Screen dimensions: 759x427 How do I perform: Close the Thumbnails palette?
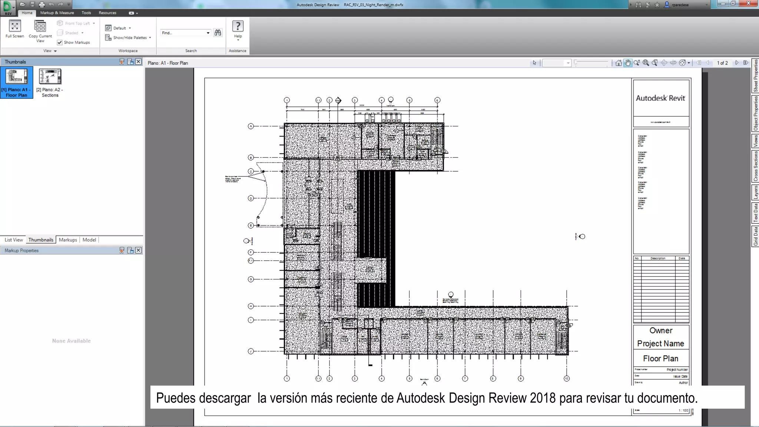[138, 62]
